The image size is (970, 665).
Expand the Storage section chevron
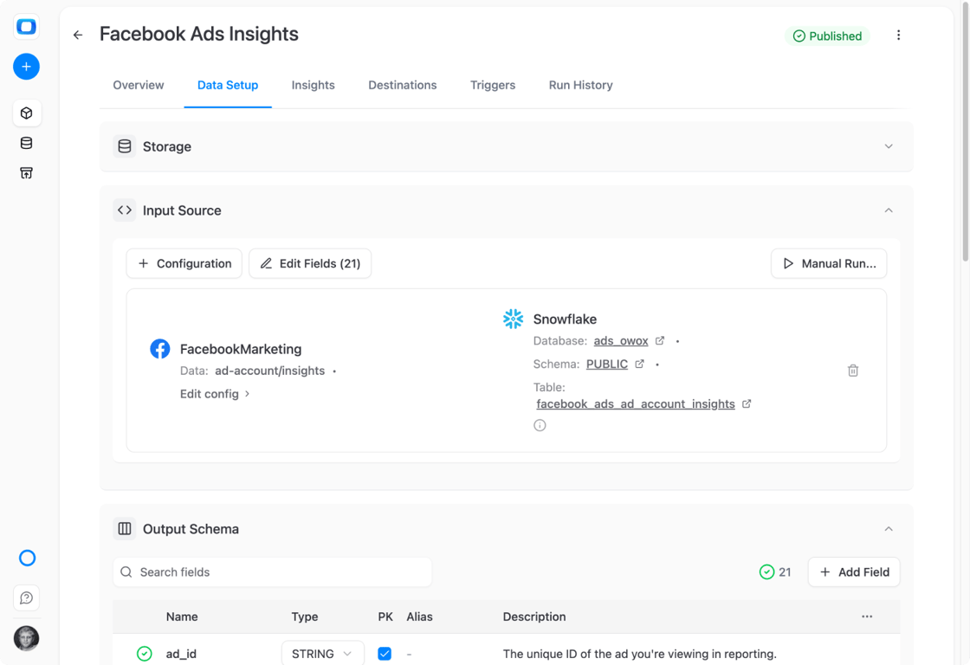pos(889,146)
